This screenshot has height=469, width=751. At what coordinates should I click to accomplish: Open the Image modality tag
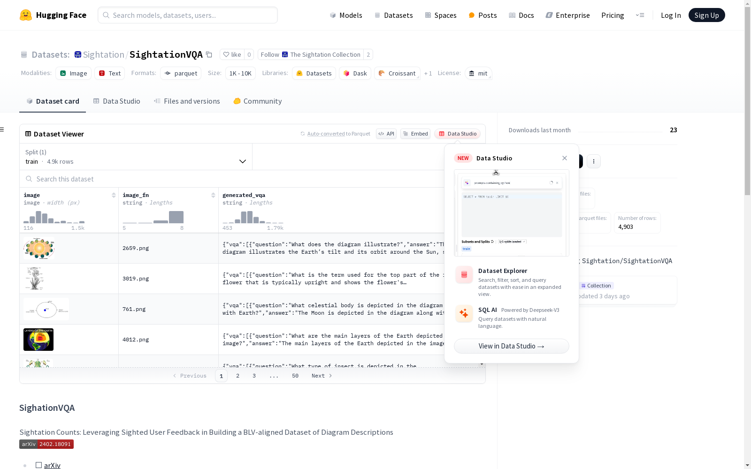point(74,73)
